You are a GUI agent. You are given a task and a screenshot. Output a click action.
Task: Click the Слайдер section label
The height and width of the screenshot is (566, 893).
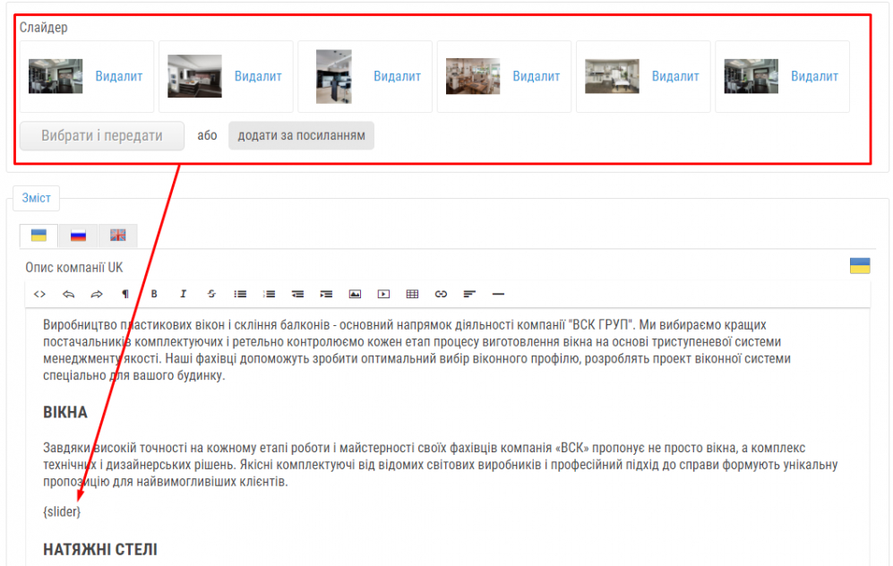tap(44, 28)
